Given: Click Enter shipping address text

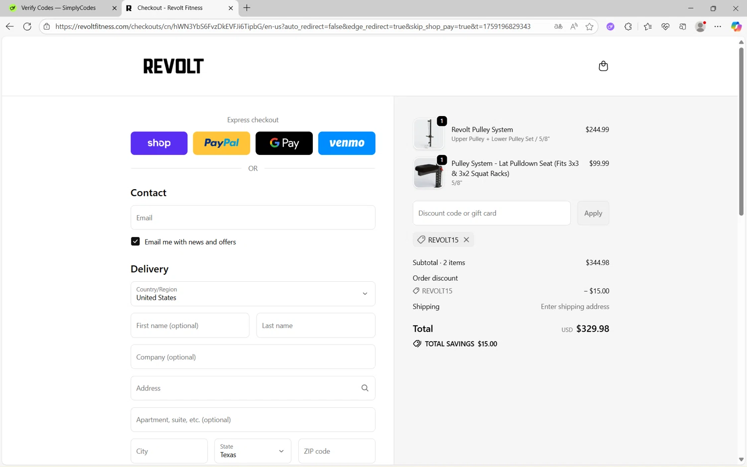Looking at the screenshot, I should pyautogui.click(x=575, y=307).
